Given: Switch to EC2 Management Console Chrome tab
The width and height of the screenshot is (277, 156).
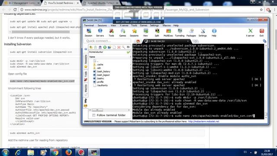Looking at the screenshot, I should pyautogui.click(x=22, y=3).
